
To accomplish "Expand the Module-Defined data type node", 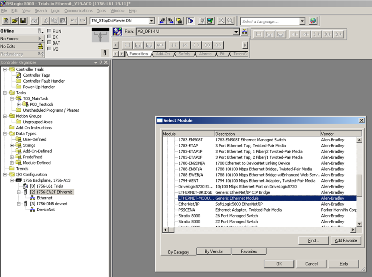I will click(12, 163).
